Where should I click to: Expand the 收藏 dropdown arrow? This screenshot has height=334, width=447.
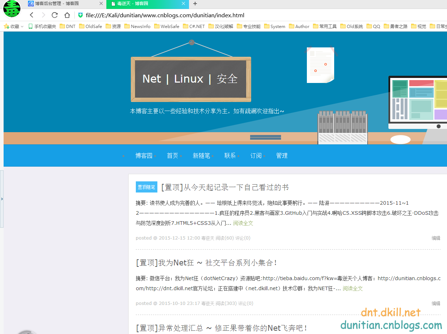click(x=22, y=27)
